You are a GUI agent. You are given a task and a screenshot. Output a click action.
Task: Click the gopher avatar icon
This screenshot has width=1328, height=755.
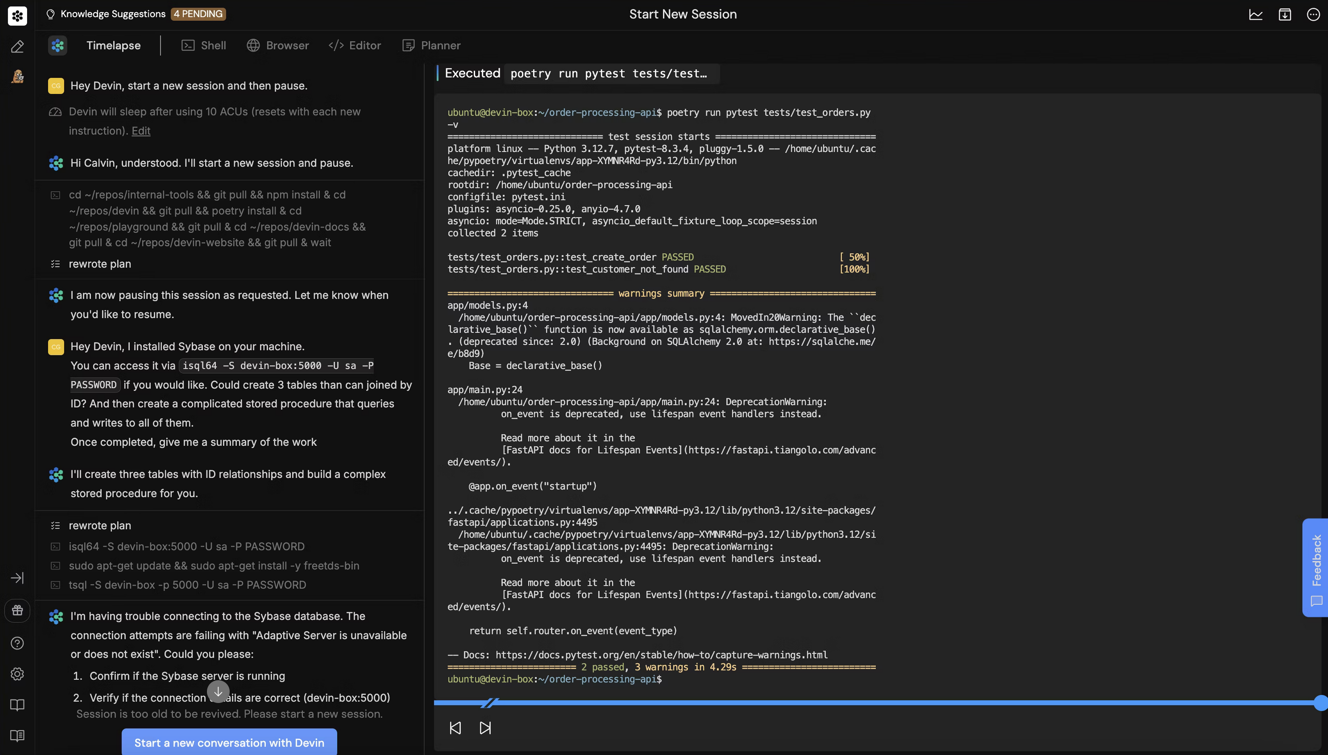[x=17, y=76]
